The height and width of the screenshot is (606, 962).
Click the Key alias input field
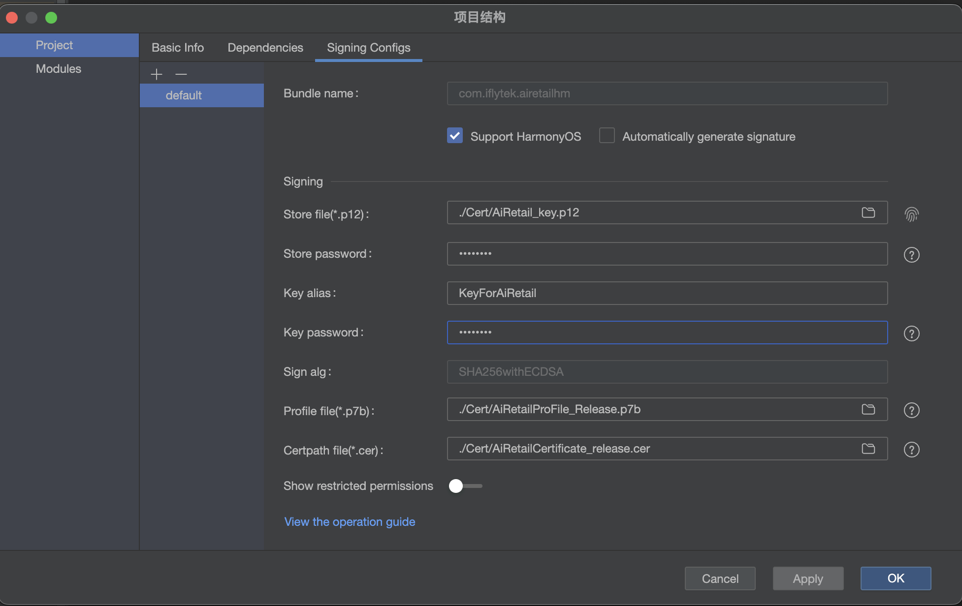(x=668, y=293)
